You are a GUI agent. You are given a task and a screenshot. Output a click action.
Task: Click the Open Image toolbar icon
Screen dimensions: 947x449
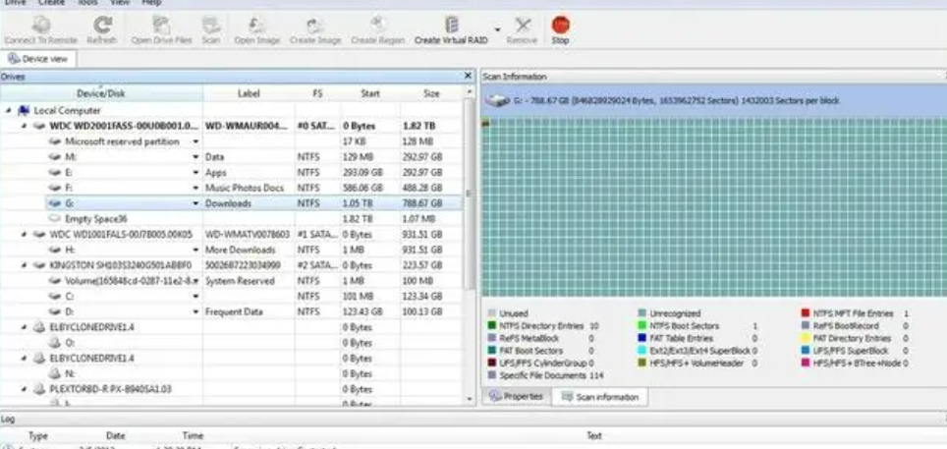[256, 26]
